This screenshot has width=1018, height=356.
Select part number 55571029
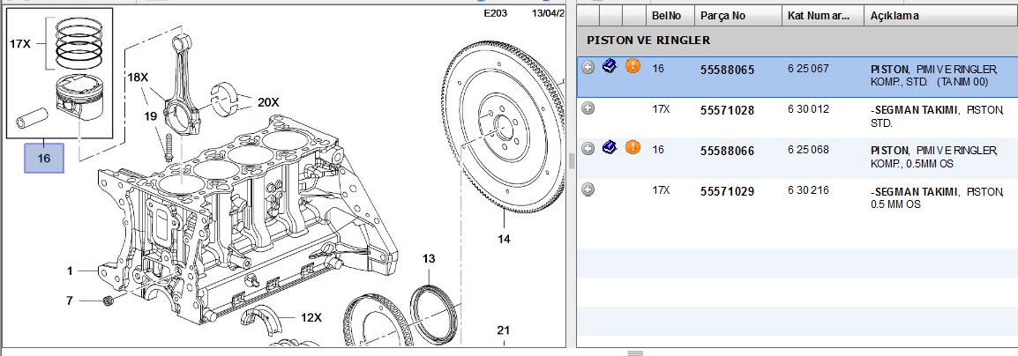[x=727, y=192]
